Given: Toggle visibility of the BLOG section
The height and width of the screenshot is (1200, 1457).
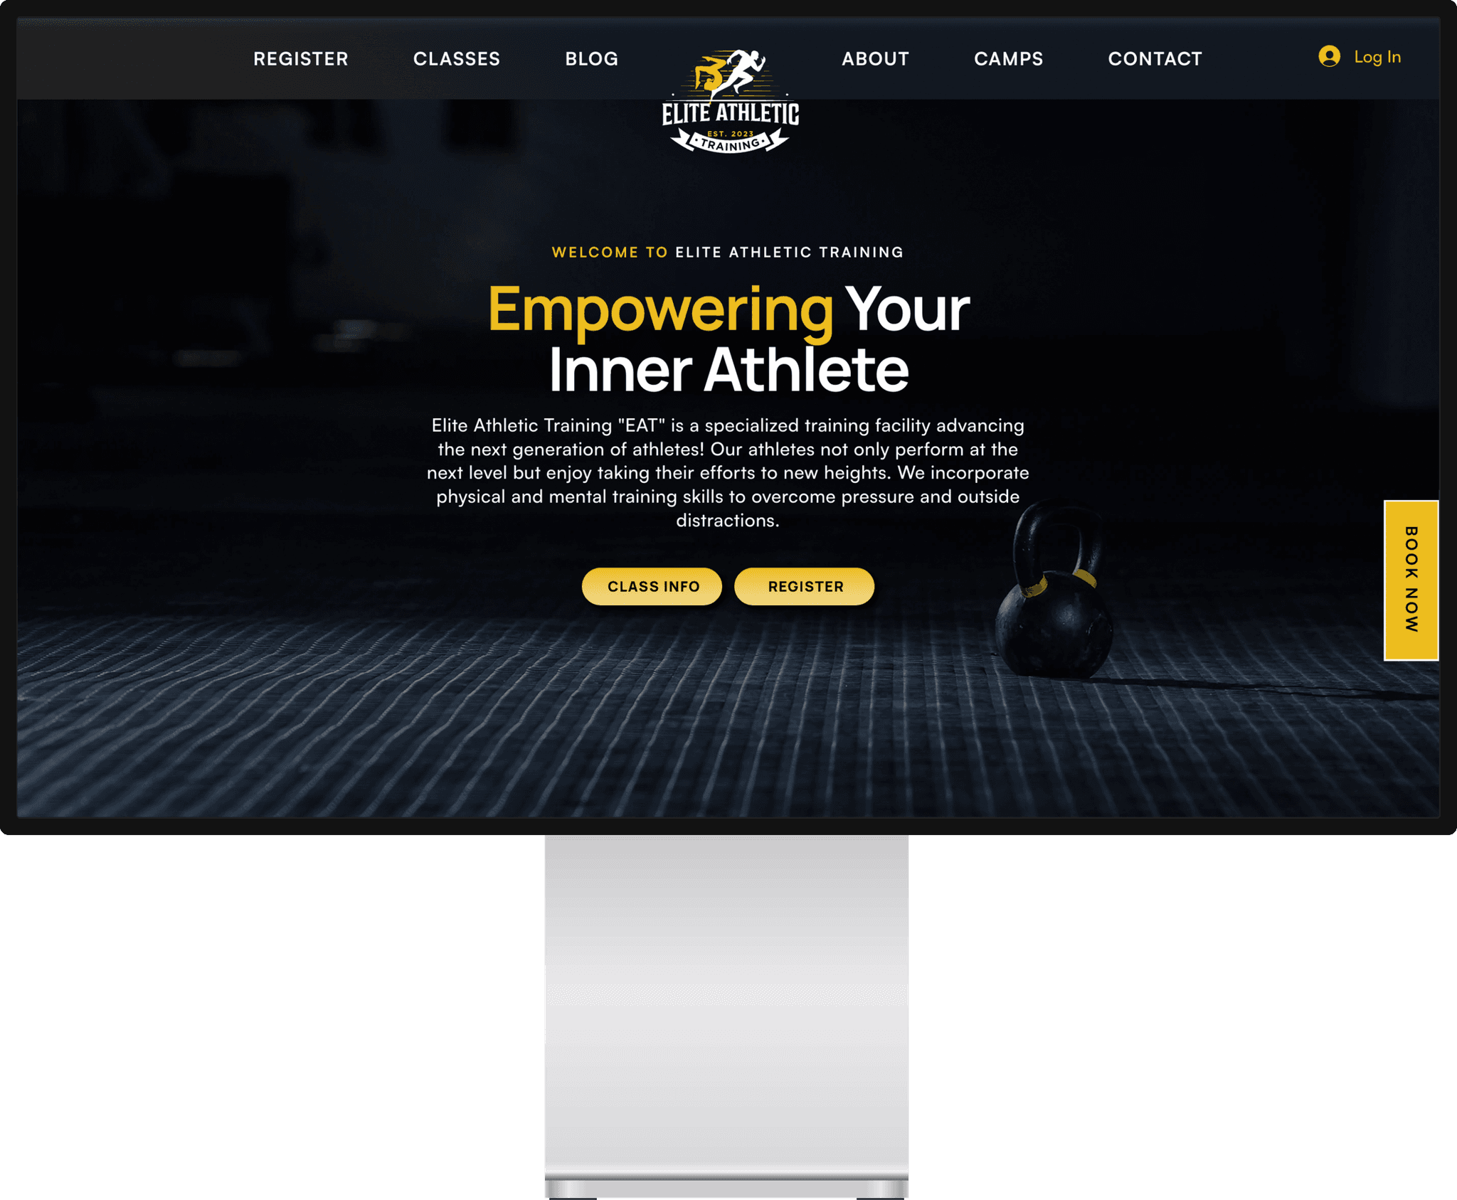Looking at the screenshot, I should click(x=593, y=58).
